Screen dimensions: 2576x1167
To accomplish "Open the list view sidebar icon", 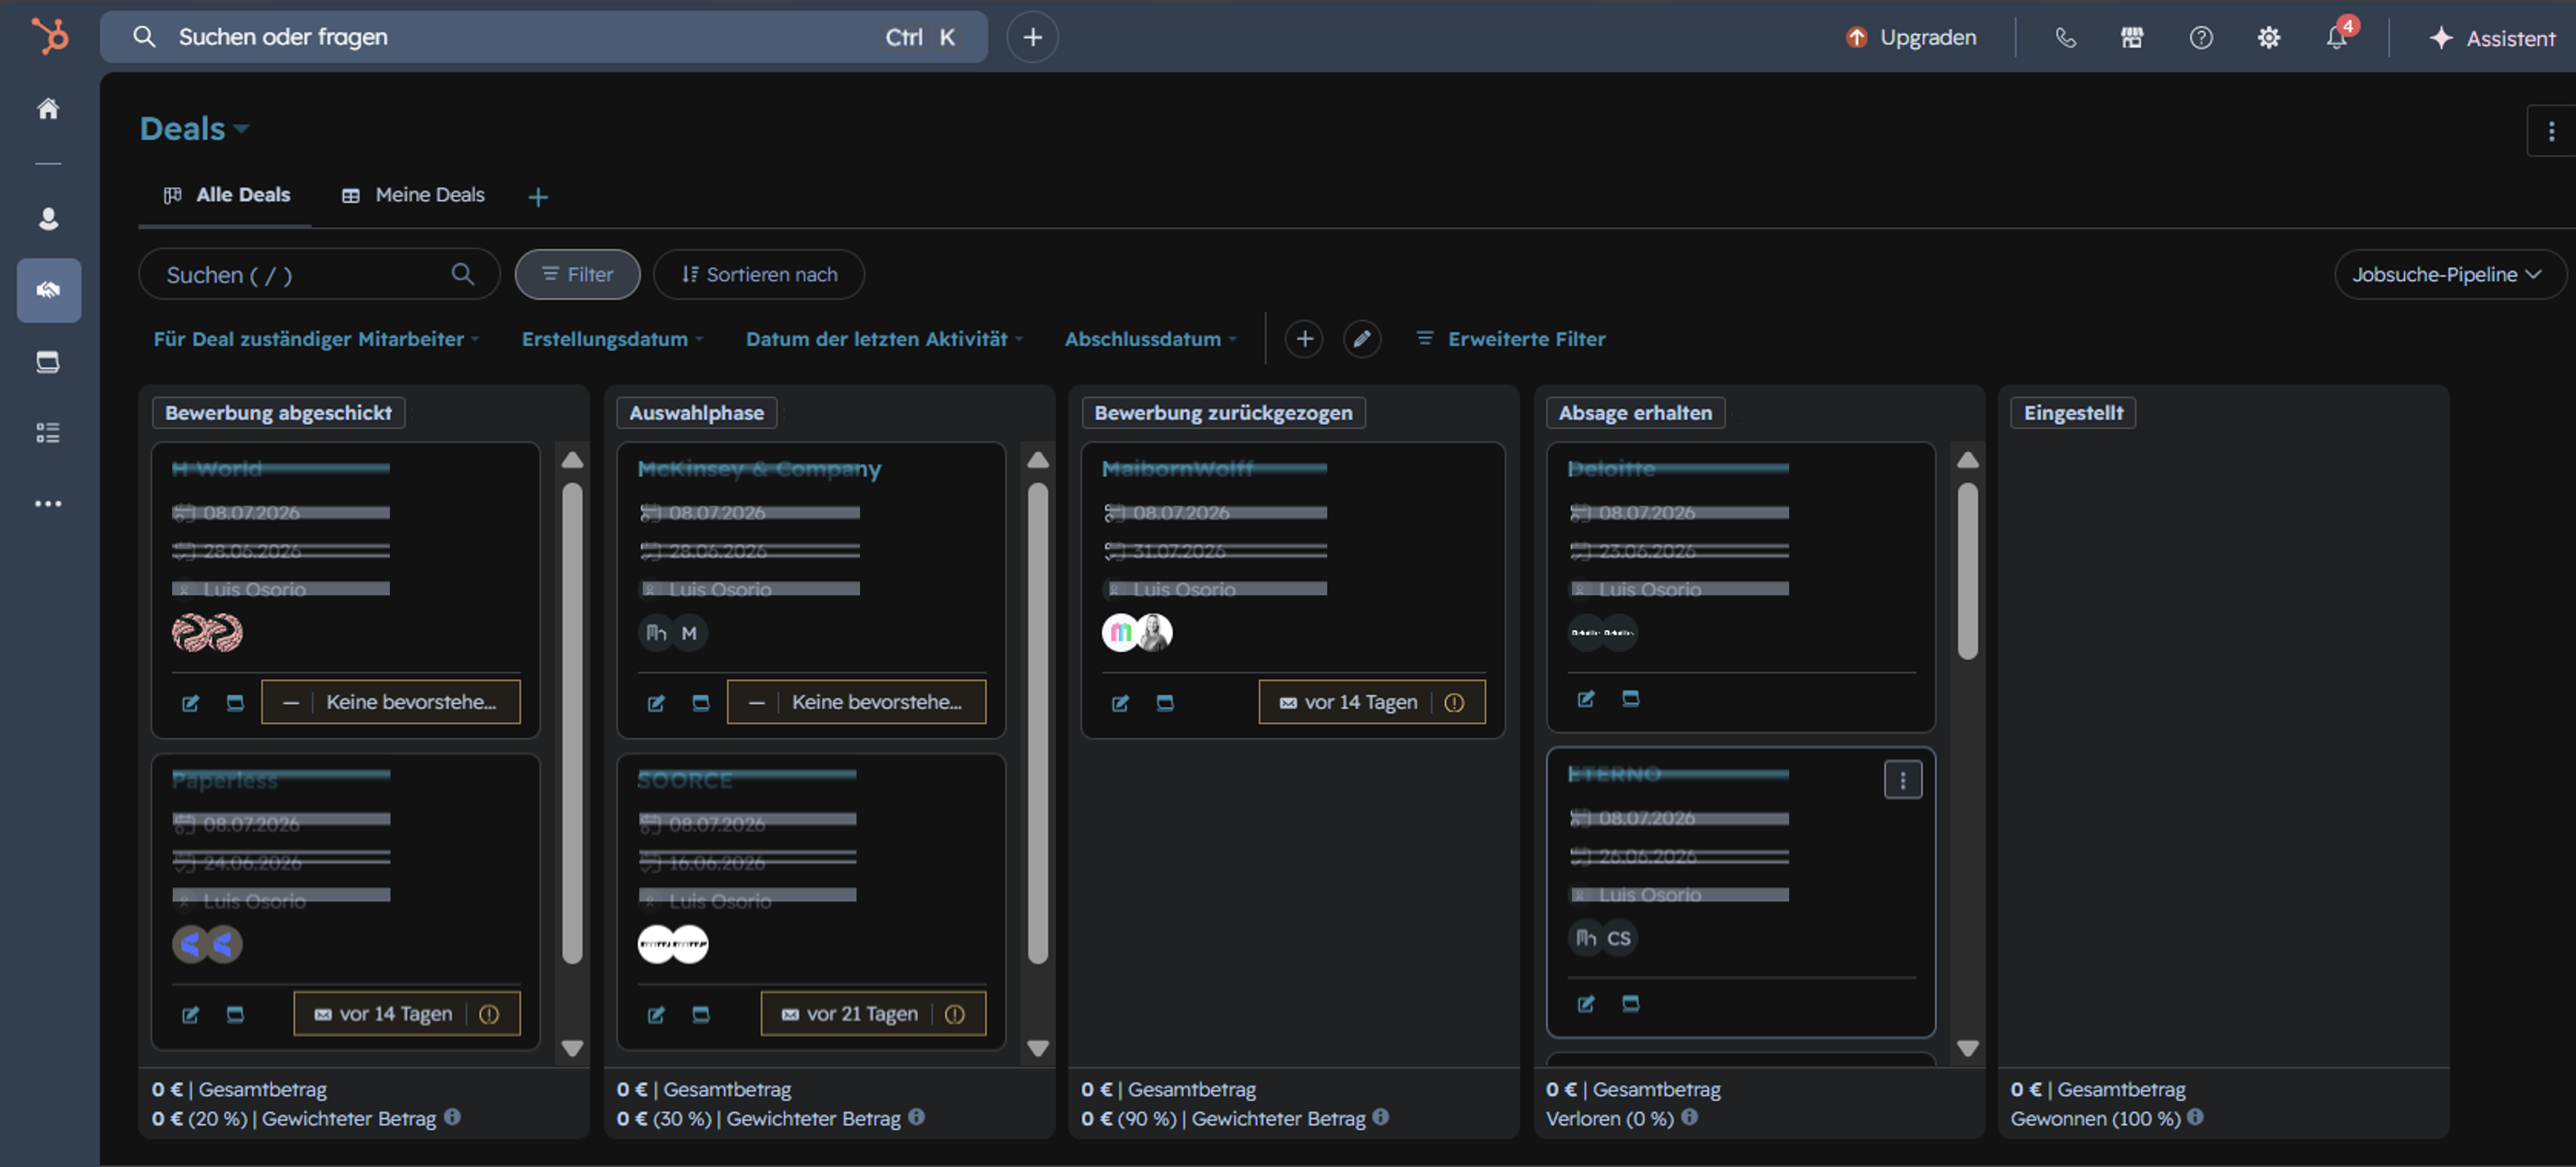I will coord(48,432).
